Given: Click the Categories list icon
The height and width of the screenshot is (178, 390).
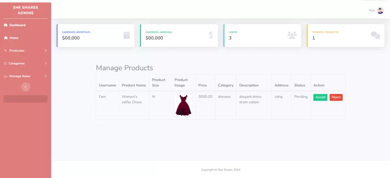Looking at the screenshot, I should (x=5, y=63).
